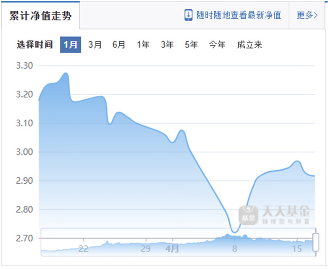Click the 3.00 y-axis label

click(x=24, y=152)
